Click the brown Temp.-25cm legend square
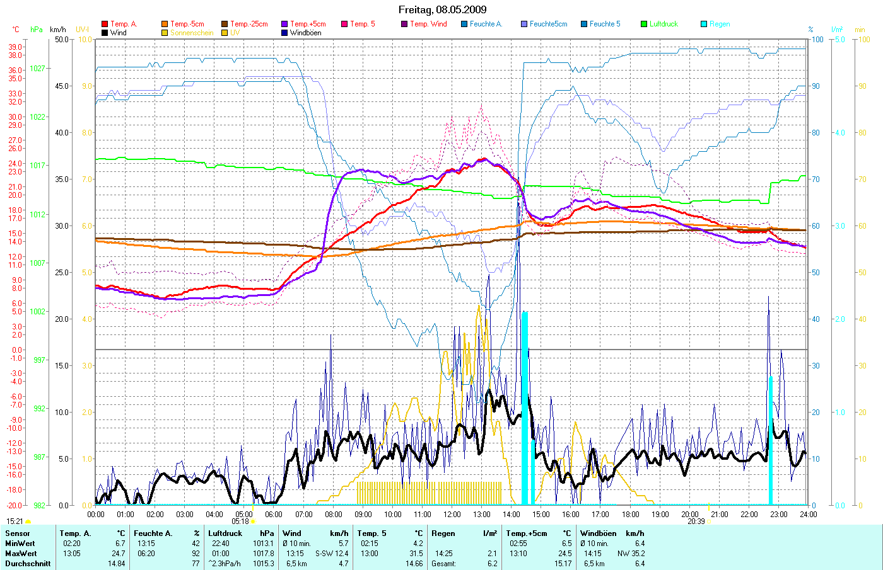Image resolution: width=883 pixels, height=570 pixels. (225, 24)
